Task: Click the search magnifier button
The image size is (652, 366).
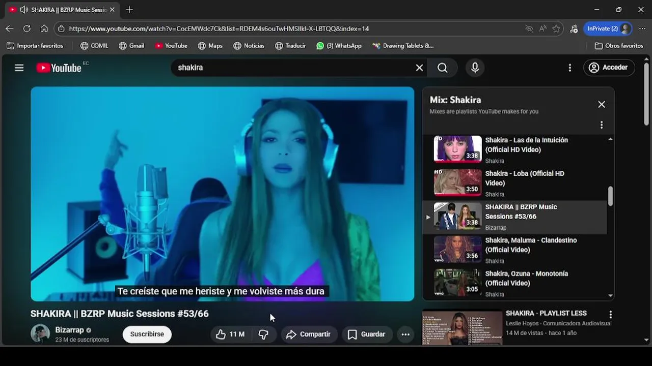Action: [442, 68]
